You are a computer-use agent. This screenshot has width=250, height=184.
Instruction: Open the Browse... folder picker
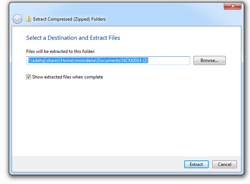tap(210, 60)
